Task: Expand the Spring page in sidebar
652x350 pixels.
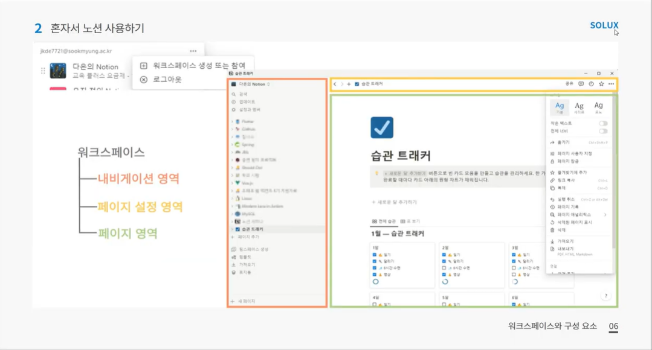Action: tap(233, 144)
